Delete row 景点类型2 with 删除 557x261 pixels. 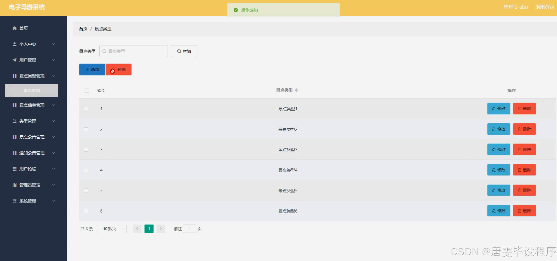[x=524, y=129]
